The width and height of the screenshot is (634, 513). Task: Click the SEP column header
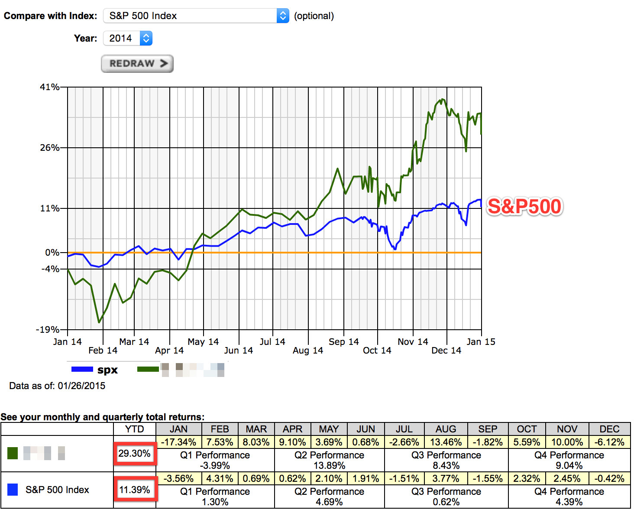point(488,429)
